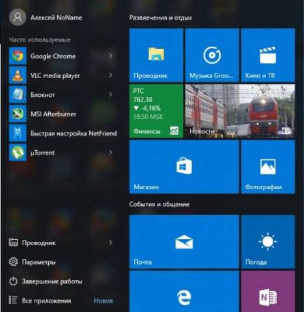
Task: Open the Магазин store tile
Action: (x=184, y=166)
